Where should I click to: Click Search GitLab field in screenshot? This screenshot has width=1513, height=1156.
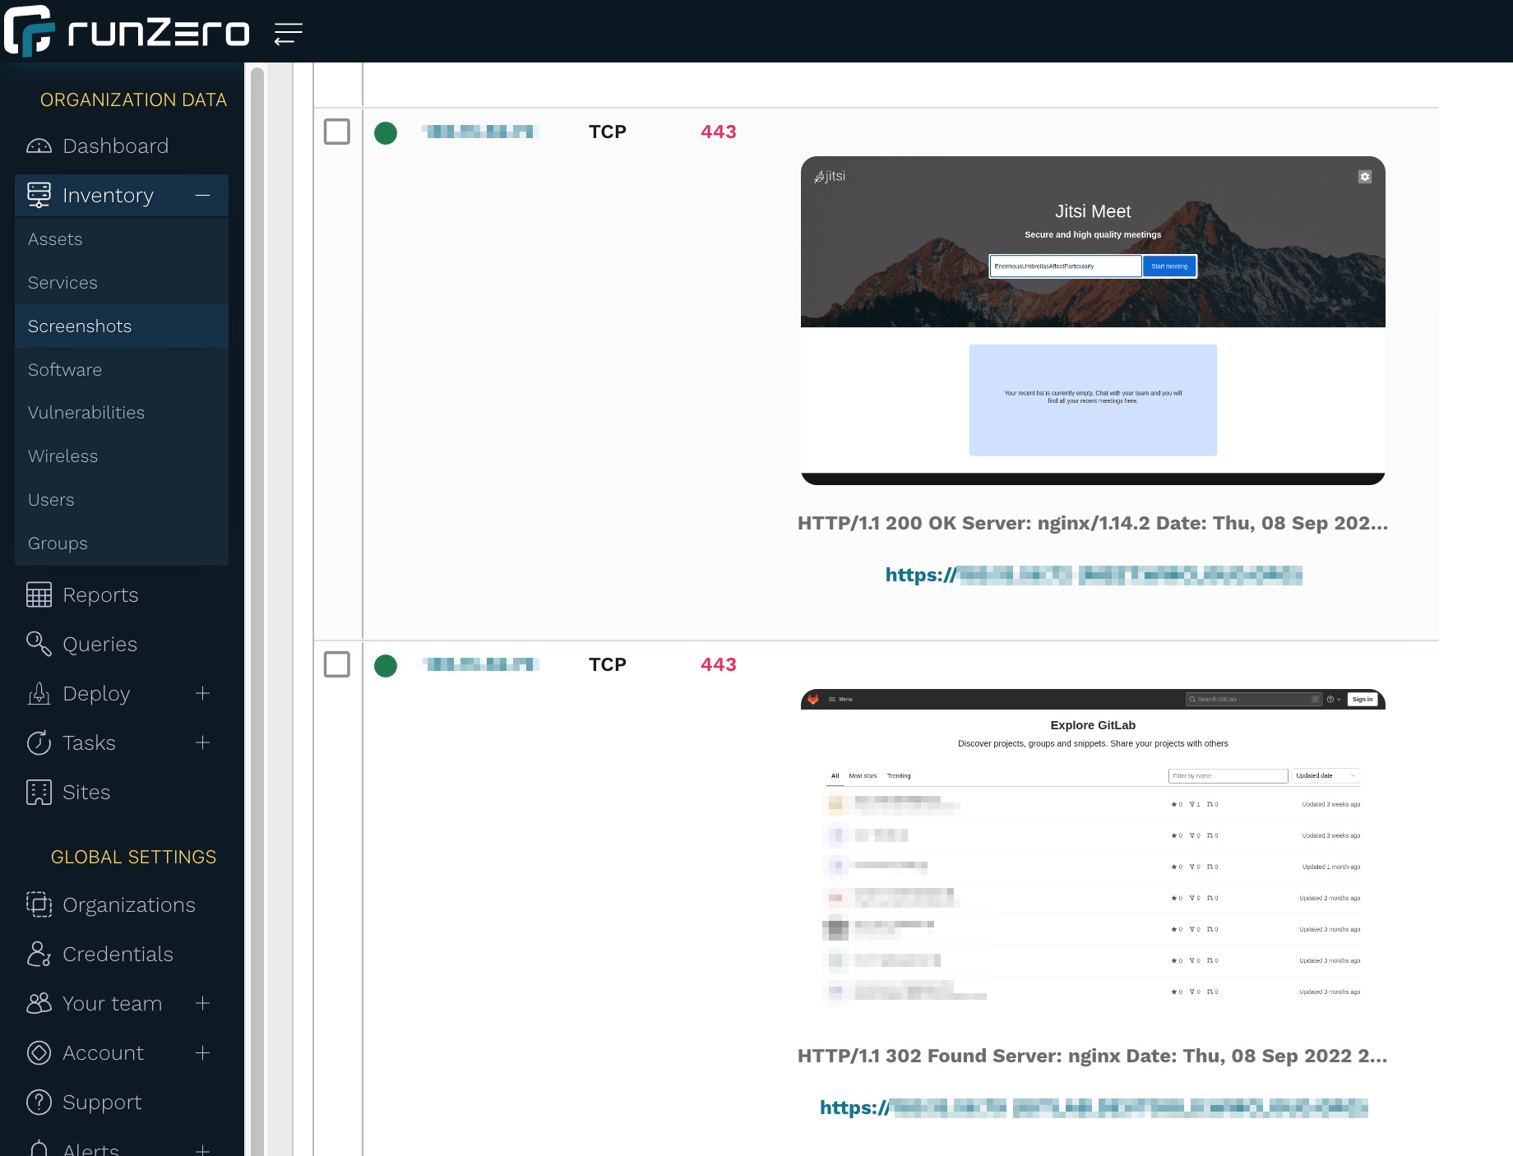coord(1253,699)
